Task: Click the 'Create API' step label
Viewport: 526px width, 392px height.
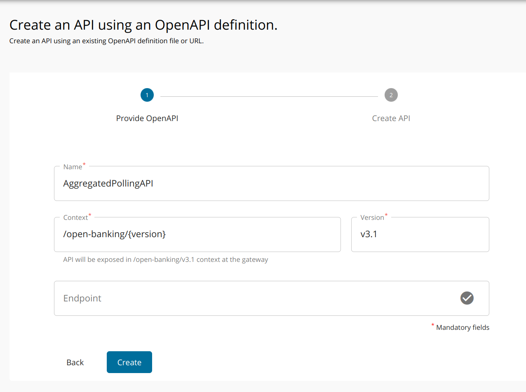Action: (391, 118)
